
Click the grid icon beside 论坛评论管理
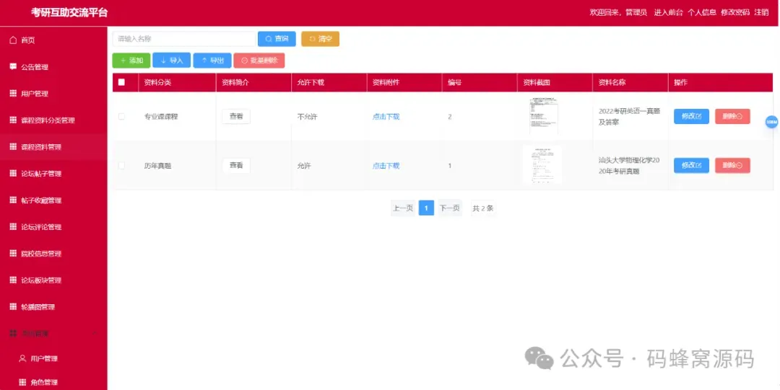[x=14, y=226]
